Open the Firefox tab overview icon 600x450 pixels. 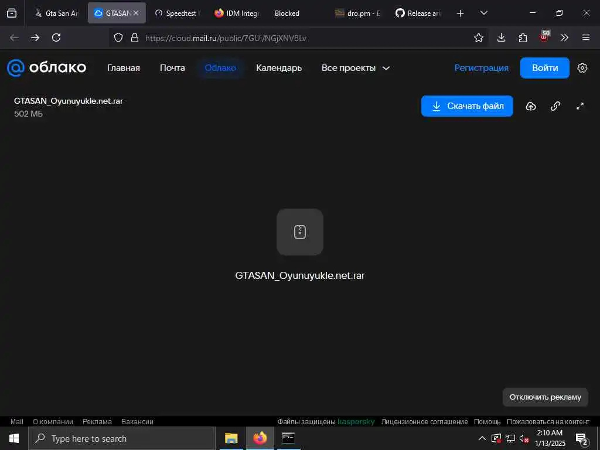tap(12, 13)
